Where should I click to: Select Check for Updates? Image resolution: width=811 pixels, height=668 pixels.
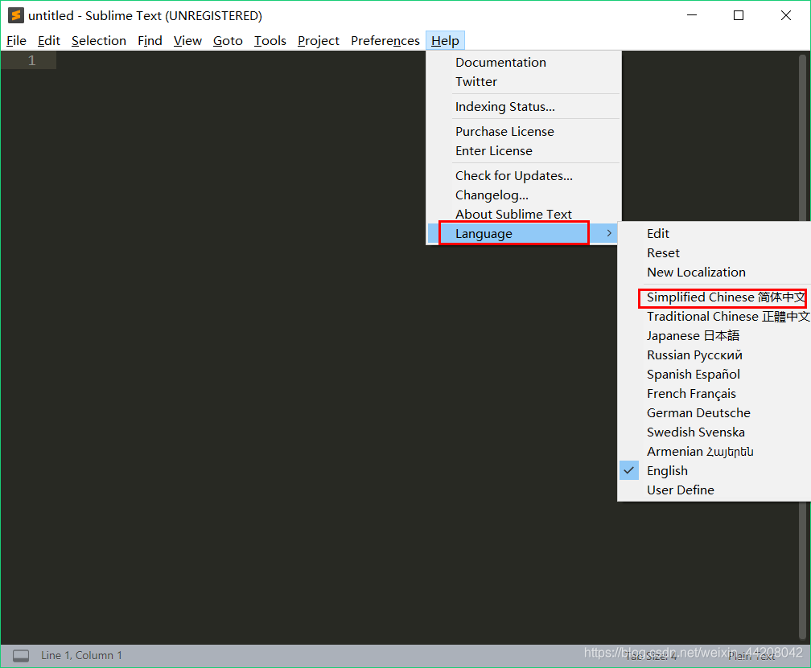pos(524,176)
